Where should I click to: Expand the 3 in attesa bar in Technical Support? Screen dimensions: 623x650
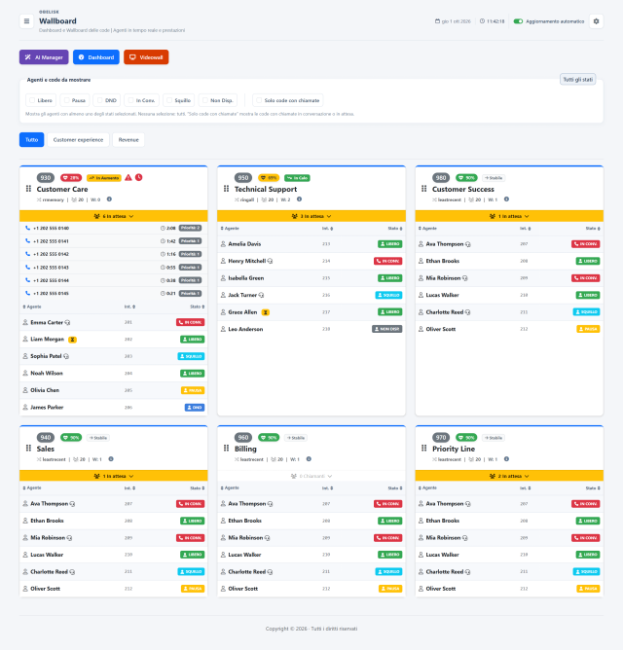pos(311,216)
